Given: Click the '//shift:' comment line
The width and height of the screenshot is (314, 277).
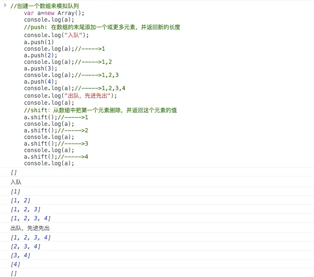Looking at the screenshot, I should [100, 110].
